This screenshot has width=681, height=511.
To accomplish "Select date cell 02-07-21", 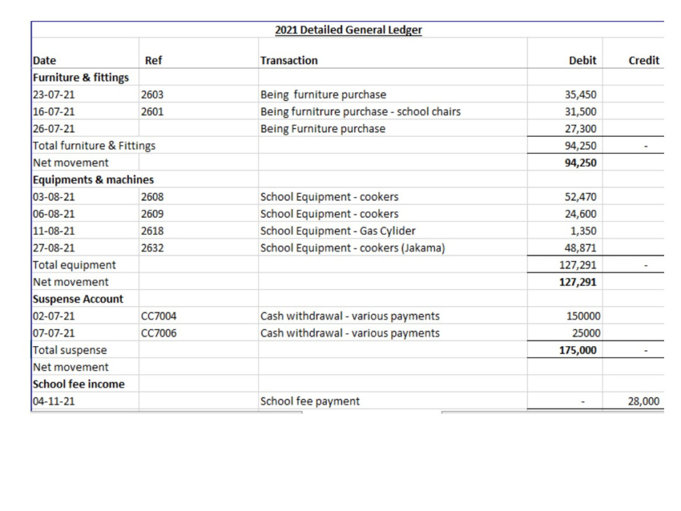I will (x=54, y=316).
